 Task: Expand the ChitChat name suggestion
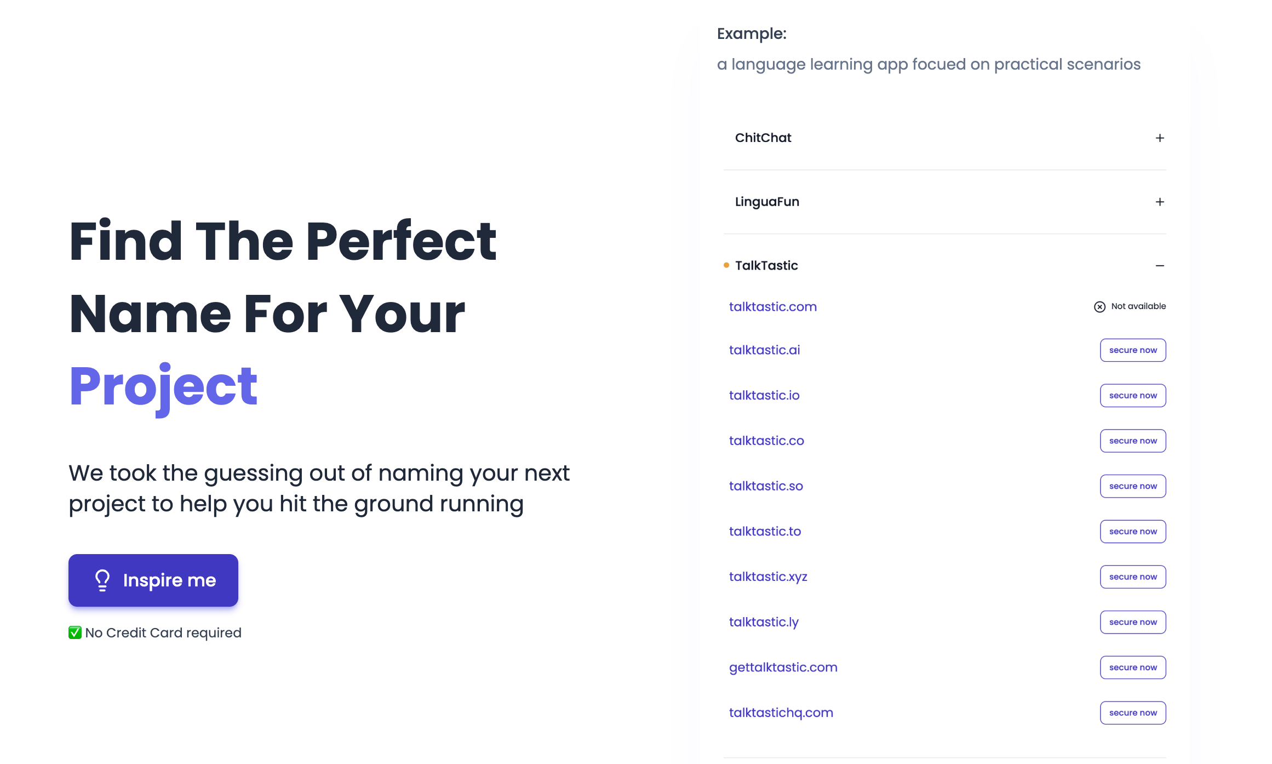tap(1159, 138)
